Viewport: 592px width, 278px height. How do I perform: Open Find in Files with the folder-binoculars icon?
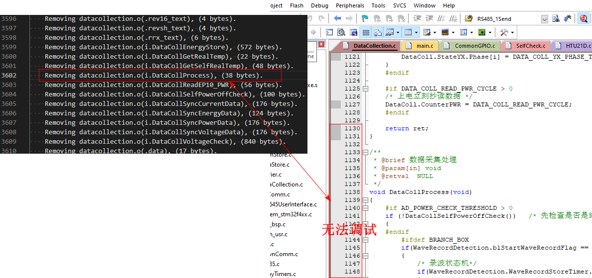click(x=468, y=18)
